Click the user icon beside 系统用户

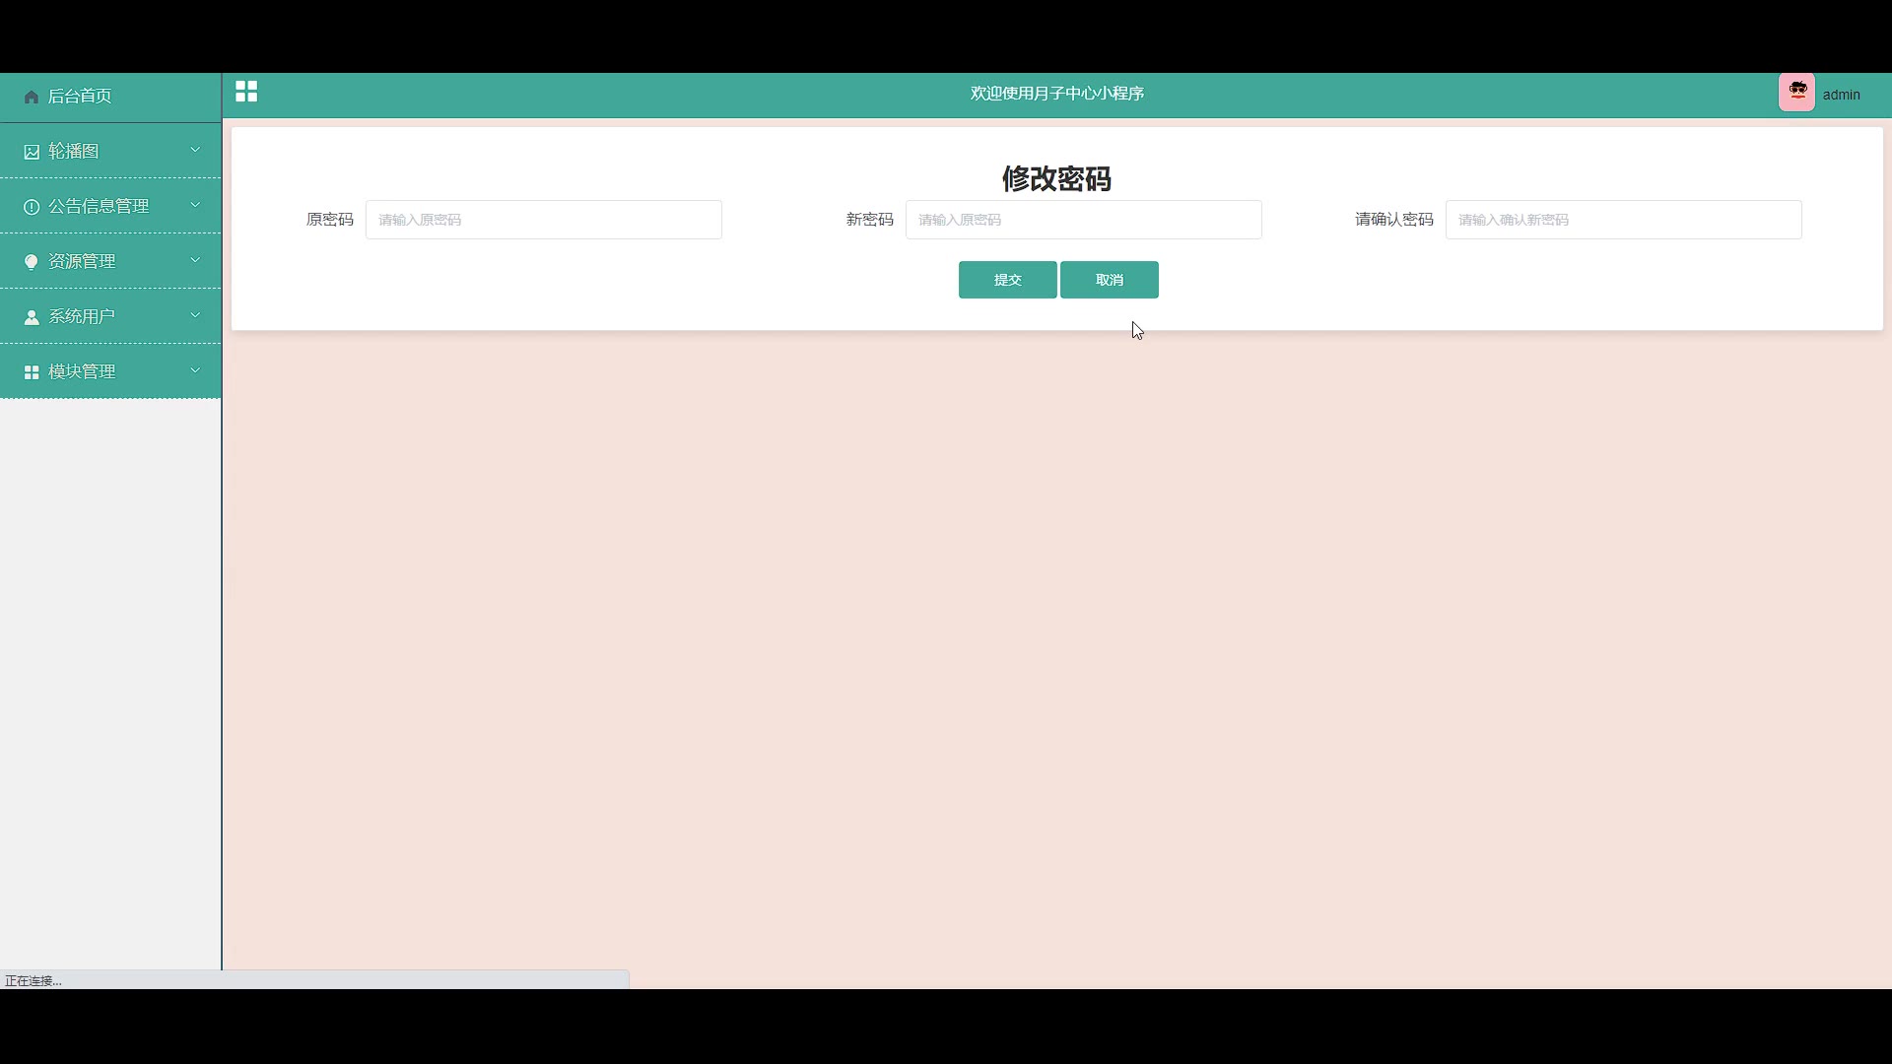pyautogui.click(x=32, y=317)
